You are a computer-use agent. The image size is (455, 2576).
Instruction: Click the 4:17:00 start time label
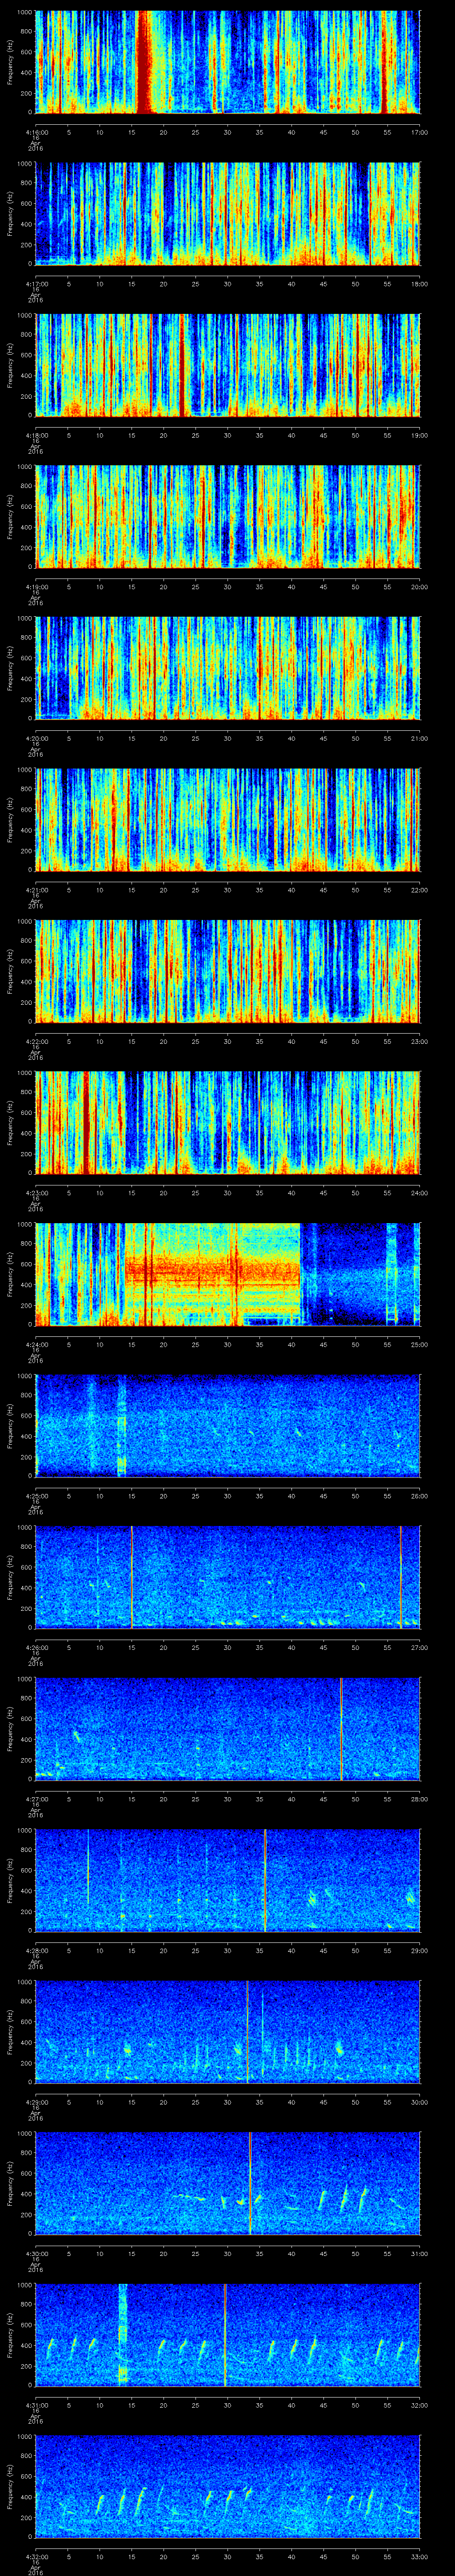coord(36,284)
